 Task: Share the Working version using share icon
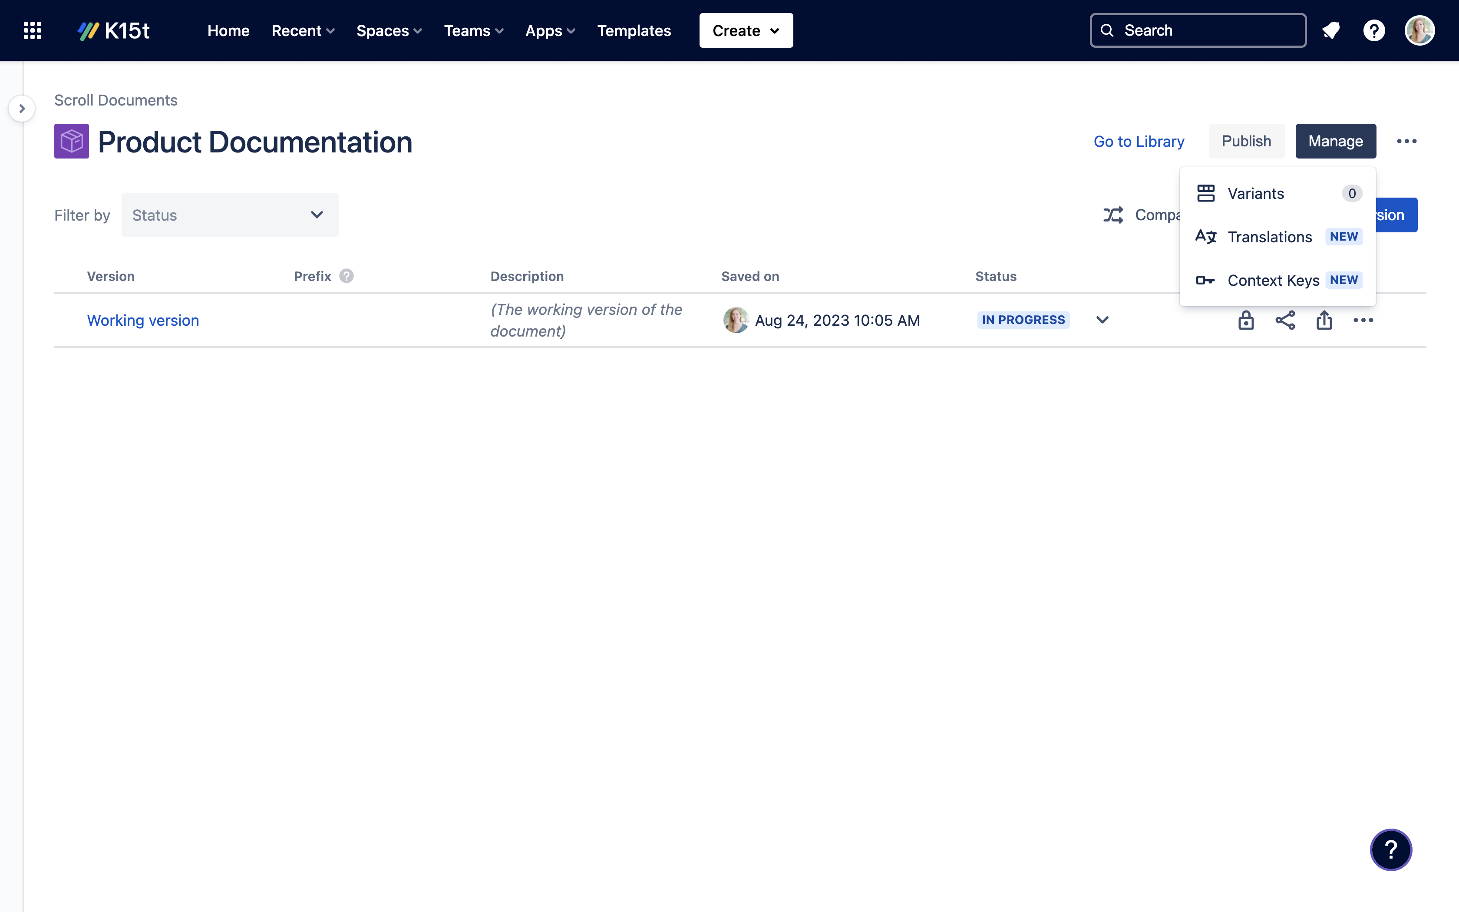(x=1285, y=321)
